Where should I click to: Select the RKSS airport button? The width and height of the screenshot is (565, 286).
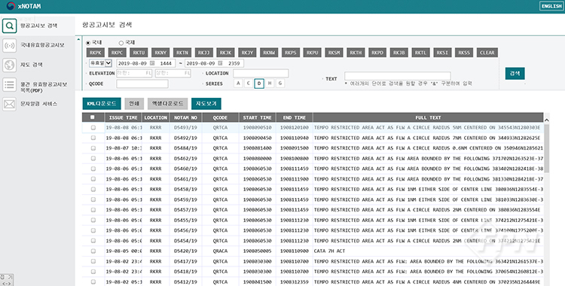coord(464,53)
